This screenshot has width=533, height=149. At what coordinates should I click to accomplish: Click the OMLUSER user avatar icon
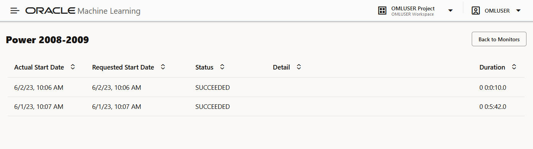[476, 11]
